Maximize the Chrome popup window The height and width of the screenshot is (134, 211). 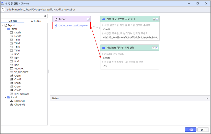click(x=198, y=4)
